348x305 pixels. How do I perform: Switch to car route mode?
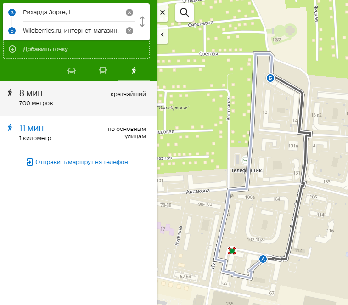click(x=72, y=70)
